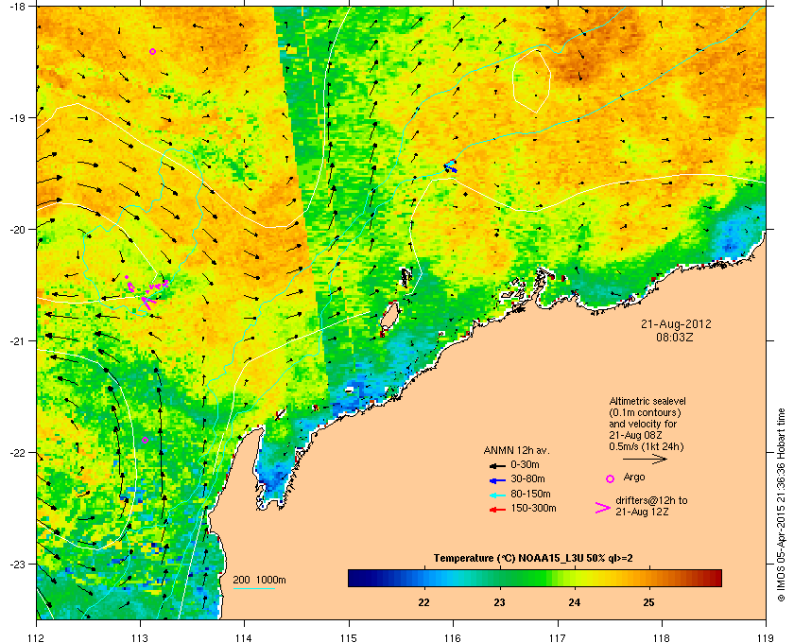Click the magenta drifter track cluster near 113E
The width and height of the screenshot is (794, 643).
147,292
